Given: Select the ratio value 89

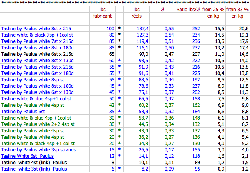Looking at the screenshot, I should click(197, 163).
